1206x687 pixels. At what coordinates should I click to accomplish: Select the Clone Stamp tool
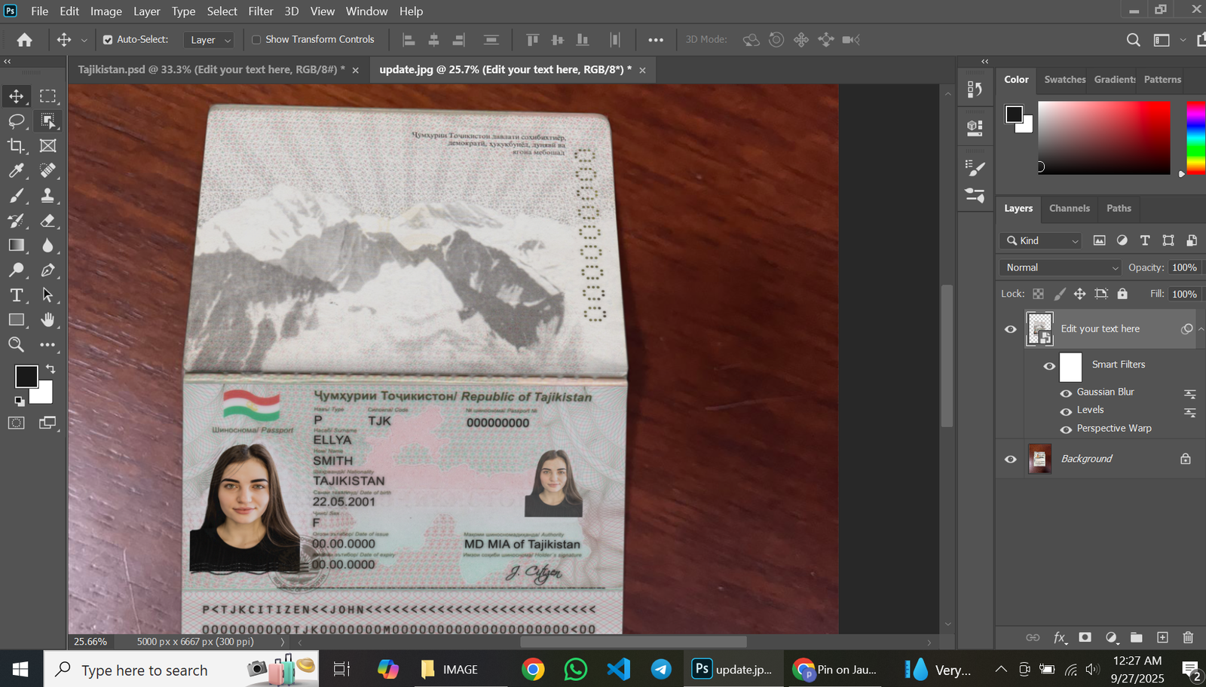click(x=47, y=196)
